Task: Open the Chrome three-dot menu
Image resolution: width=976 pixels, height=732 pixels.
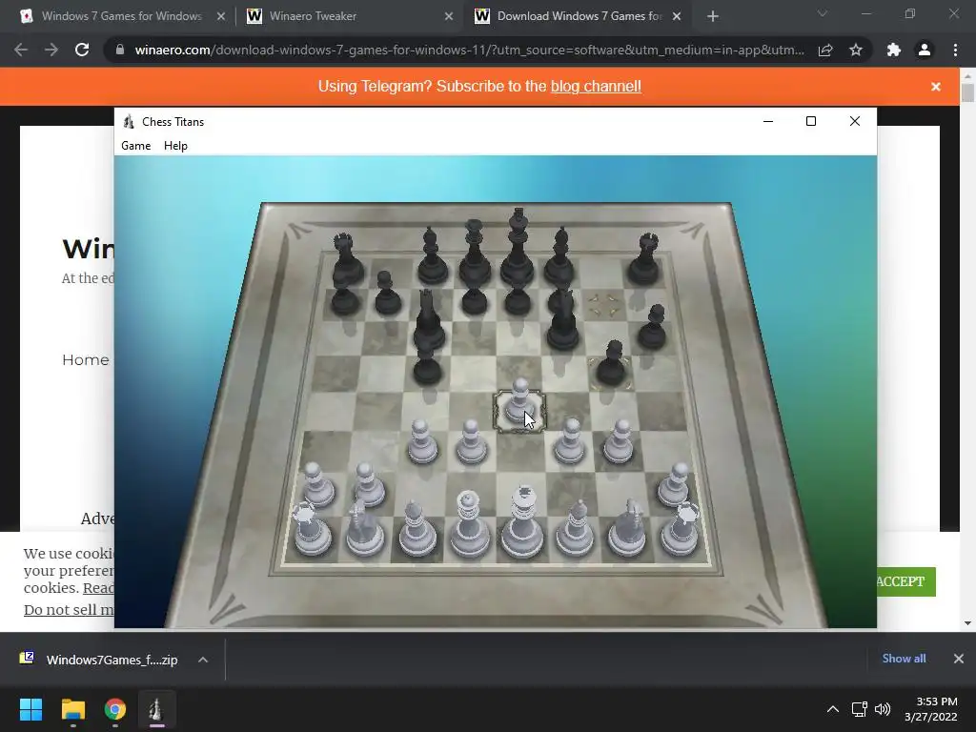Action: [x=955, y=50]
